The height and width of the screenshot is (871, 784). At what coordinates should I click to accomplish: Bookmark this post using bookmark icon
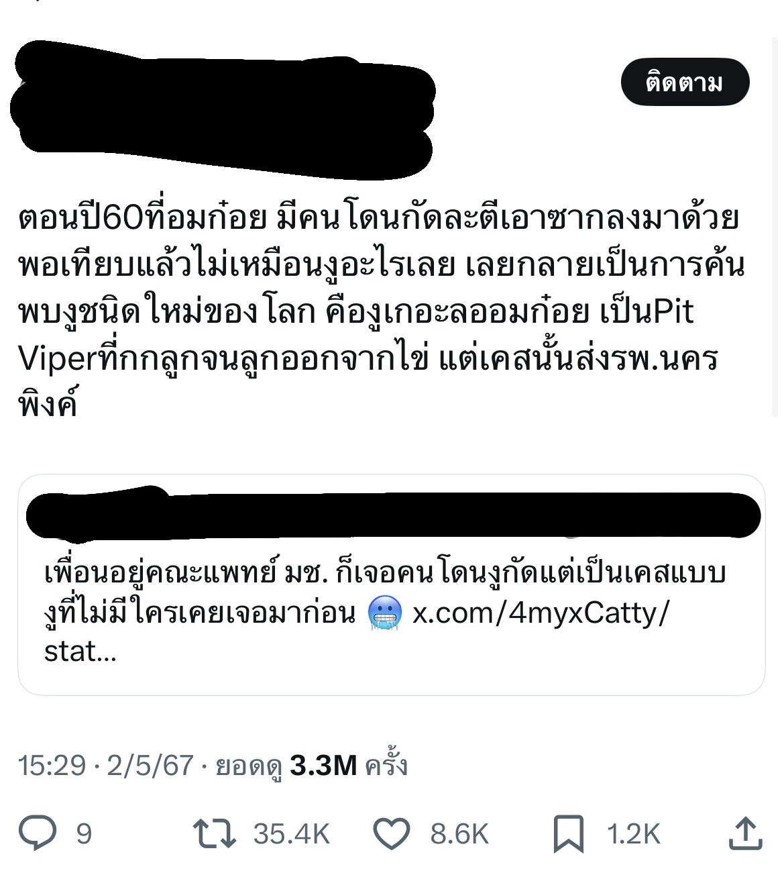tap(568, 834)
